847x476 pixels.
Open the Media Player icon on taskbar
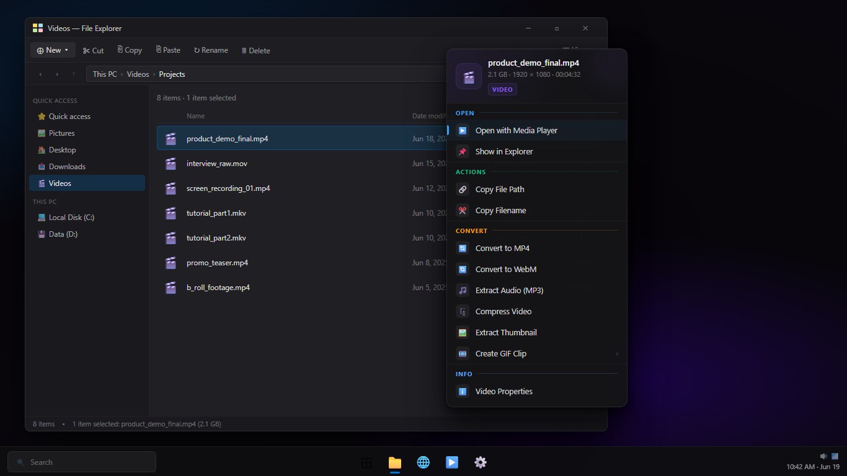point(452,462)
